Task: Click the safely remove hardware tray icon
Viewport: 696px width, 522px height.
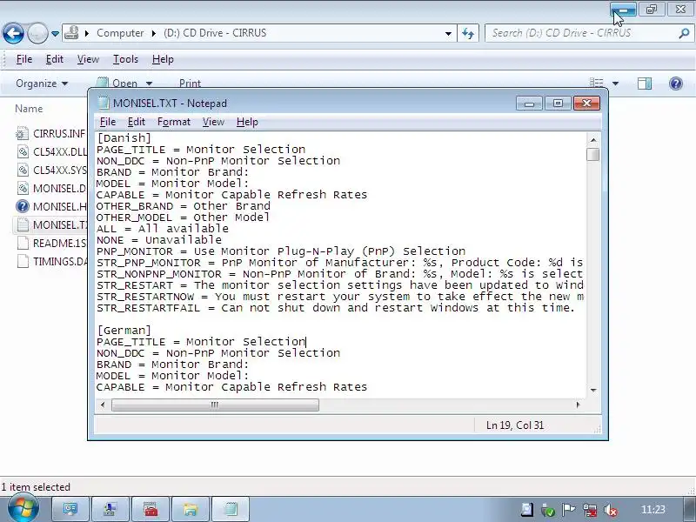Action: 548,510
